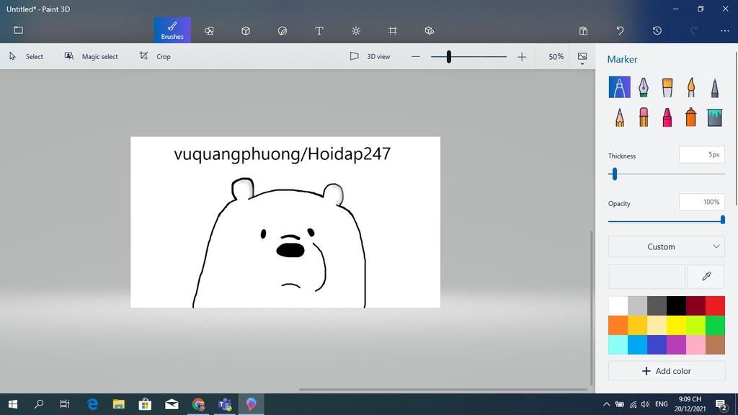
Task: Click the canvas vertical scrollbar
Action: pyautogui.click(x=591, y=308)
